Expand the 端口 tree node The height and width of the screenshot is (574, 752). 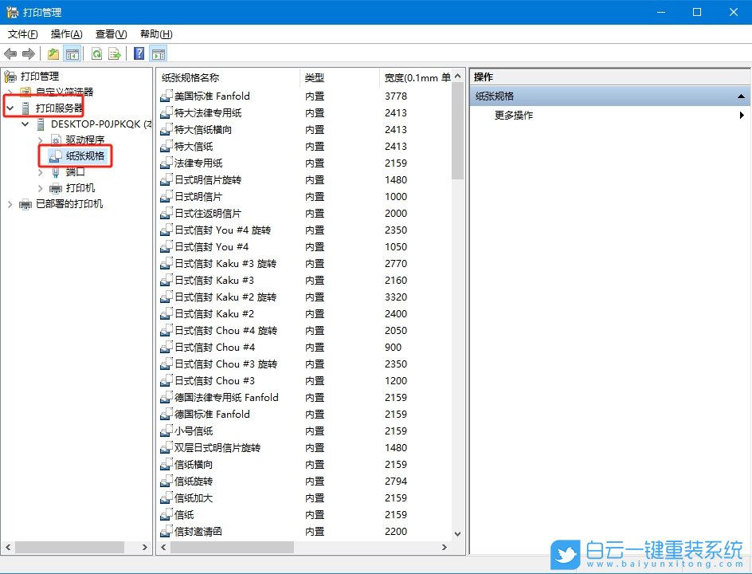point(39,171)
